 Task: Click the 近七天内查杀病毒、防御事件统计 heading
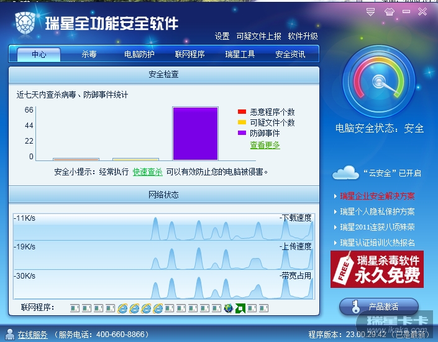(x=72, y=95)
